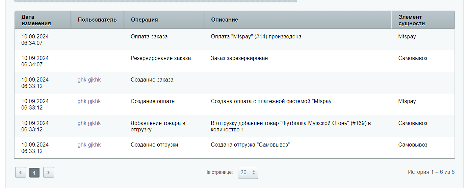Click the Заказ зарезервирован description
The height and width of the screenshot is (191, 466).
(x=239, y=58)
